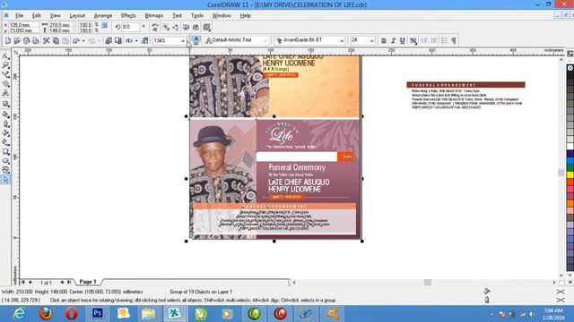Toggle Bold formatting
Screen dimensions: 574x322
pyautogui.click(x=384, y=40)
